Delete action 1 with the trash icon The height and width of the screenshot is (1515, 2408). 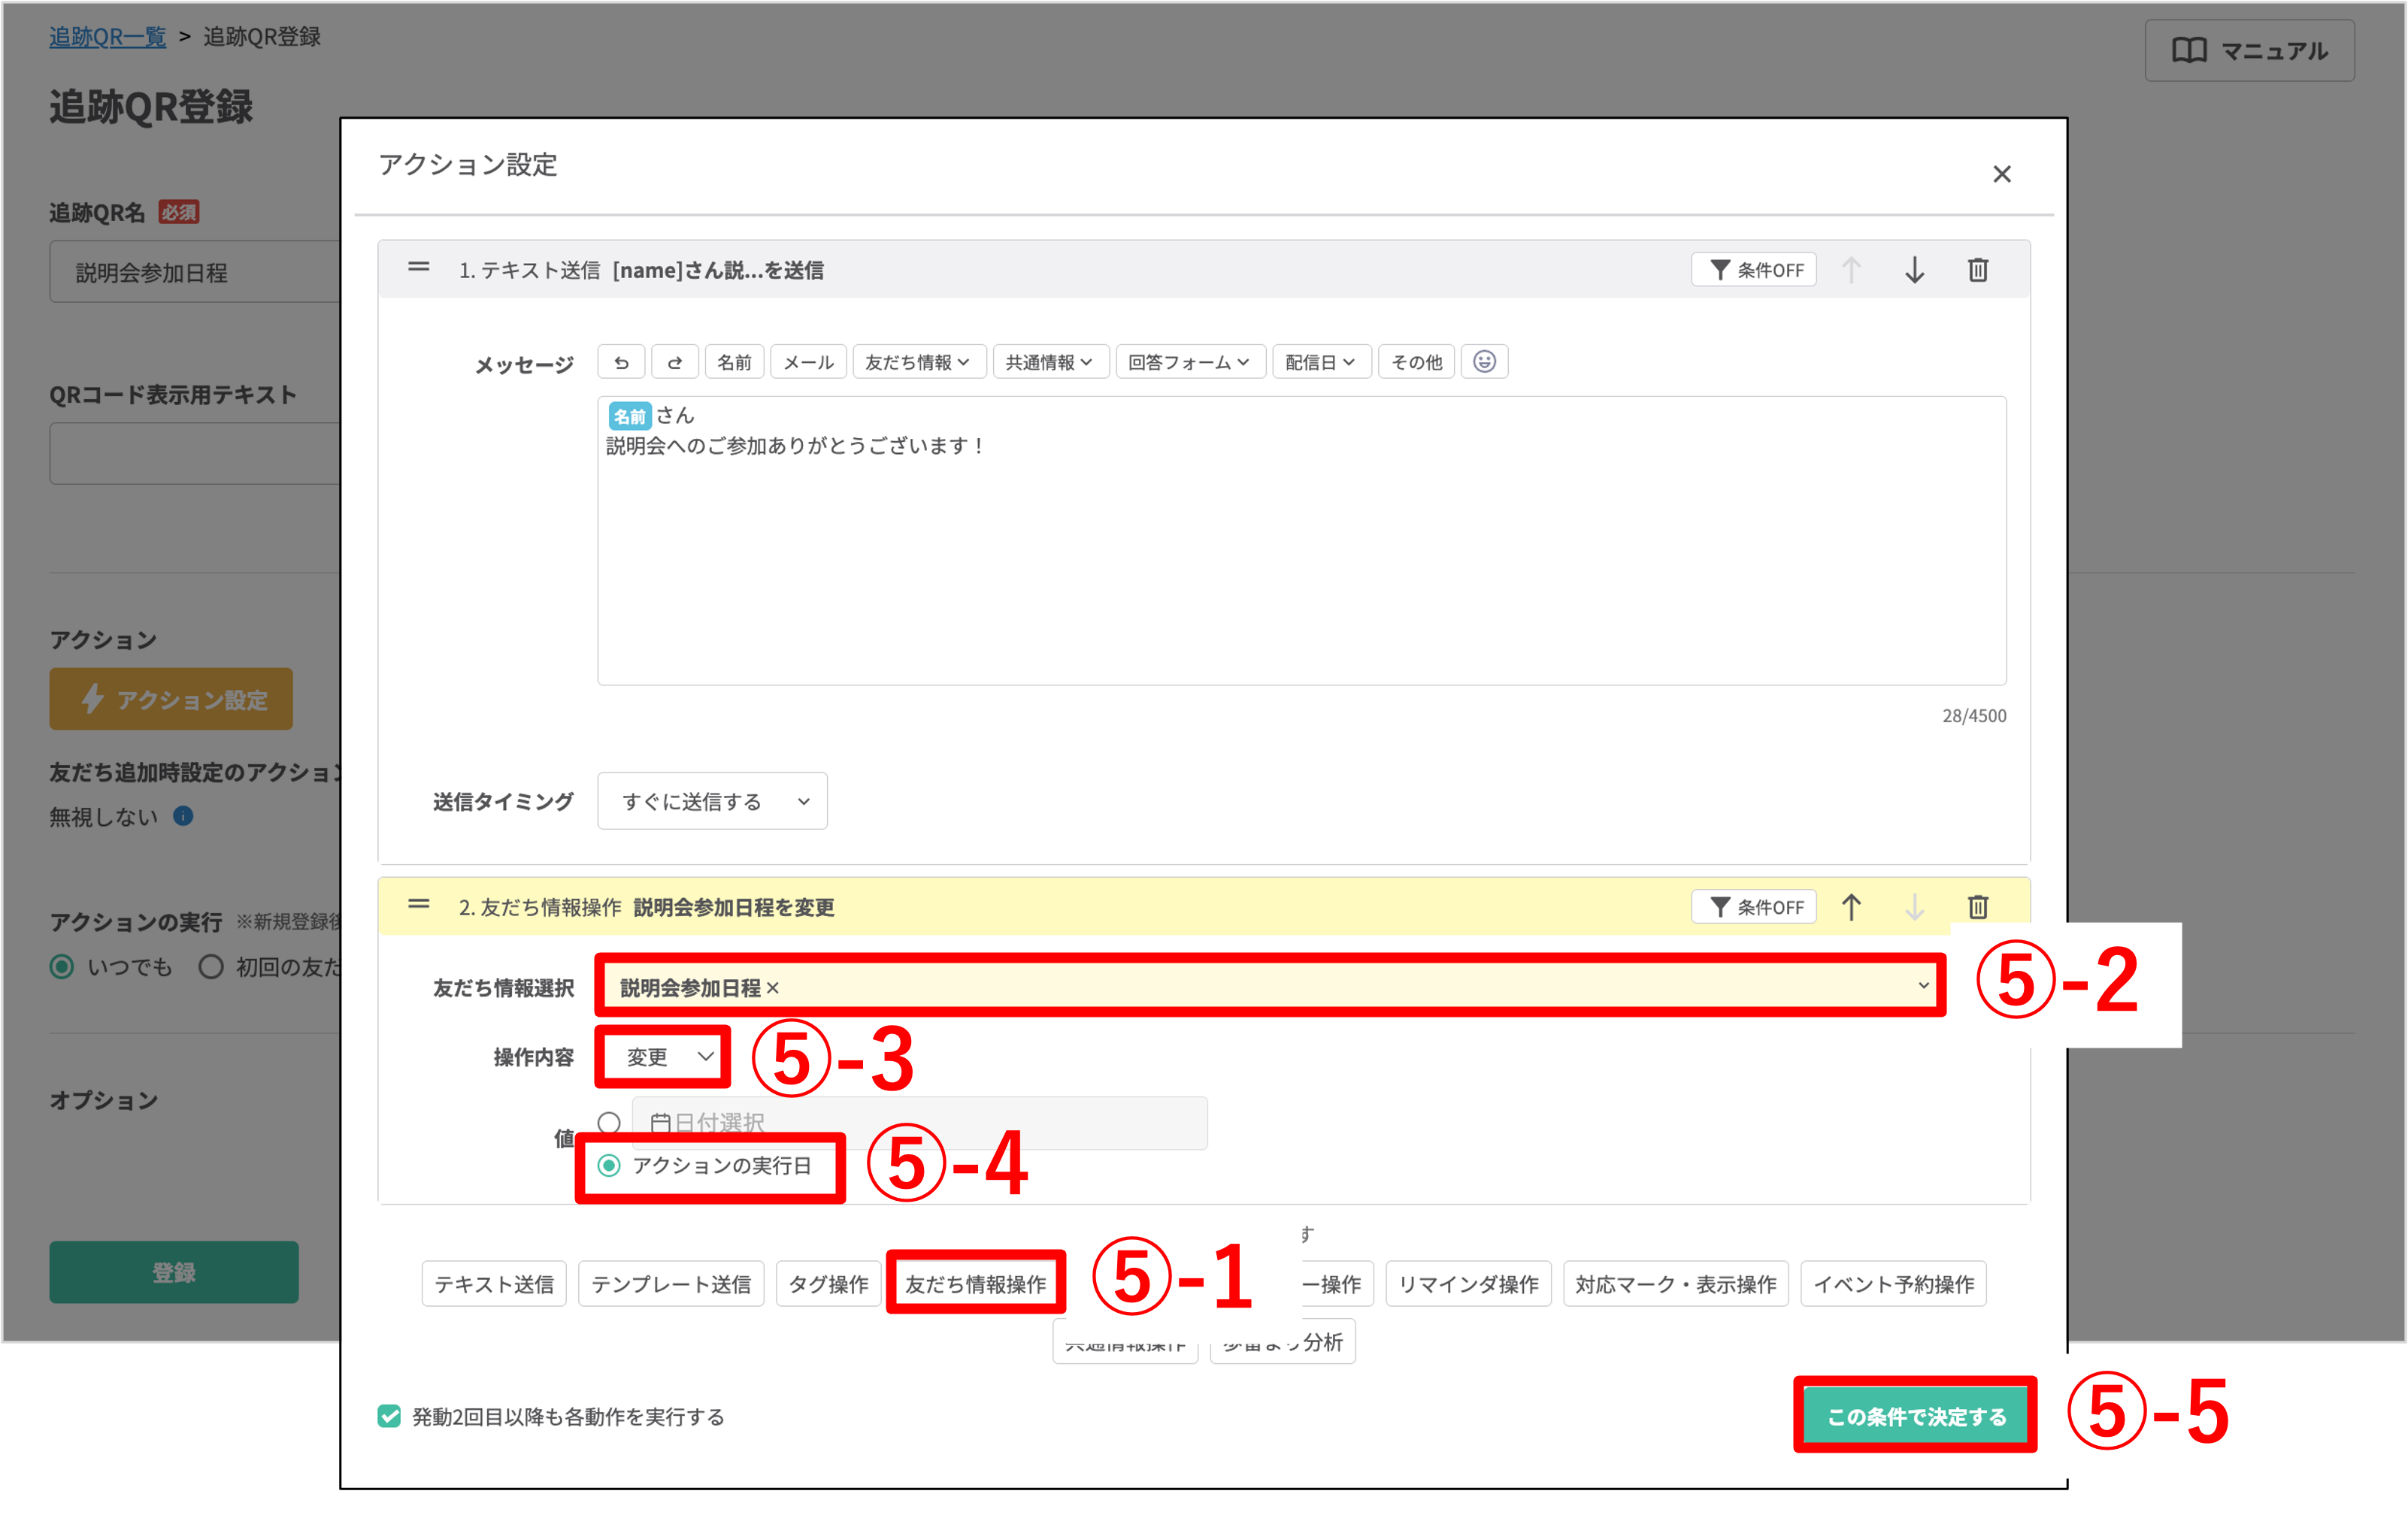click(1977, 270)
